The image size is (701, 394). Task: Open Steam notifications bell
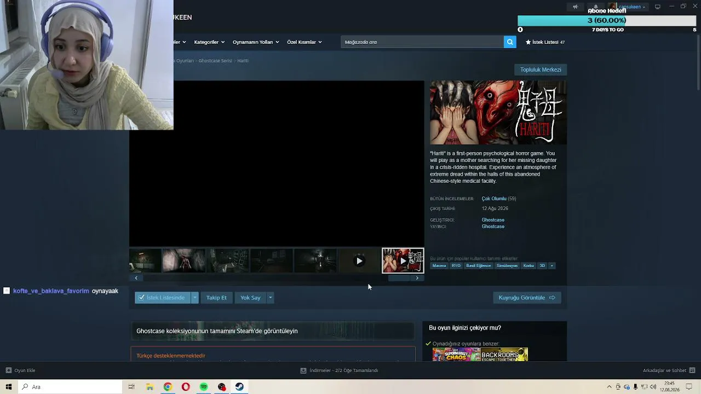[596, 7]
